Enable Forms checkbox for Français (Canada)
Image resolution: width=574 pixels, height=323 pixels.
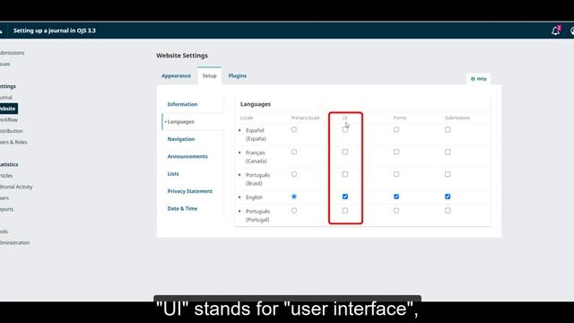tap(396, 152)
